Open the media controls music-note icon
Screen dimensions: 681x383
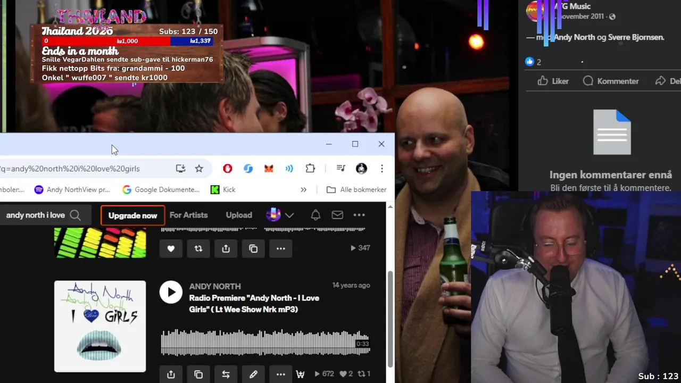[341, 169]
